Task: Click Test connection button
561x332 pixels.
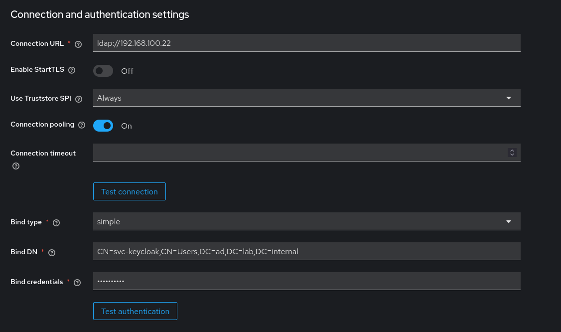Action: (x=129, y=191)
